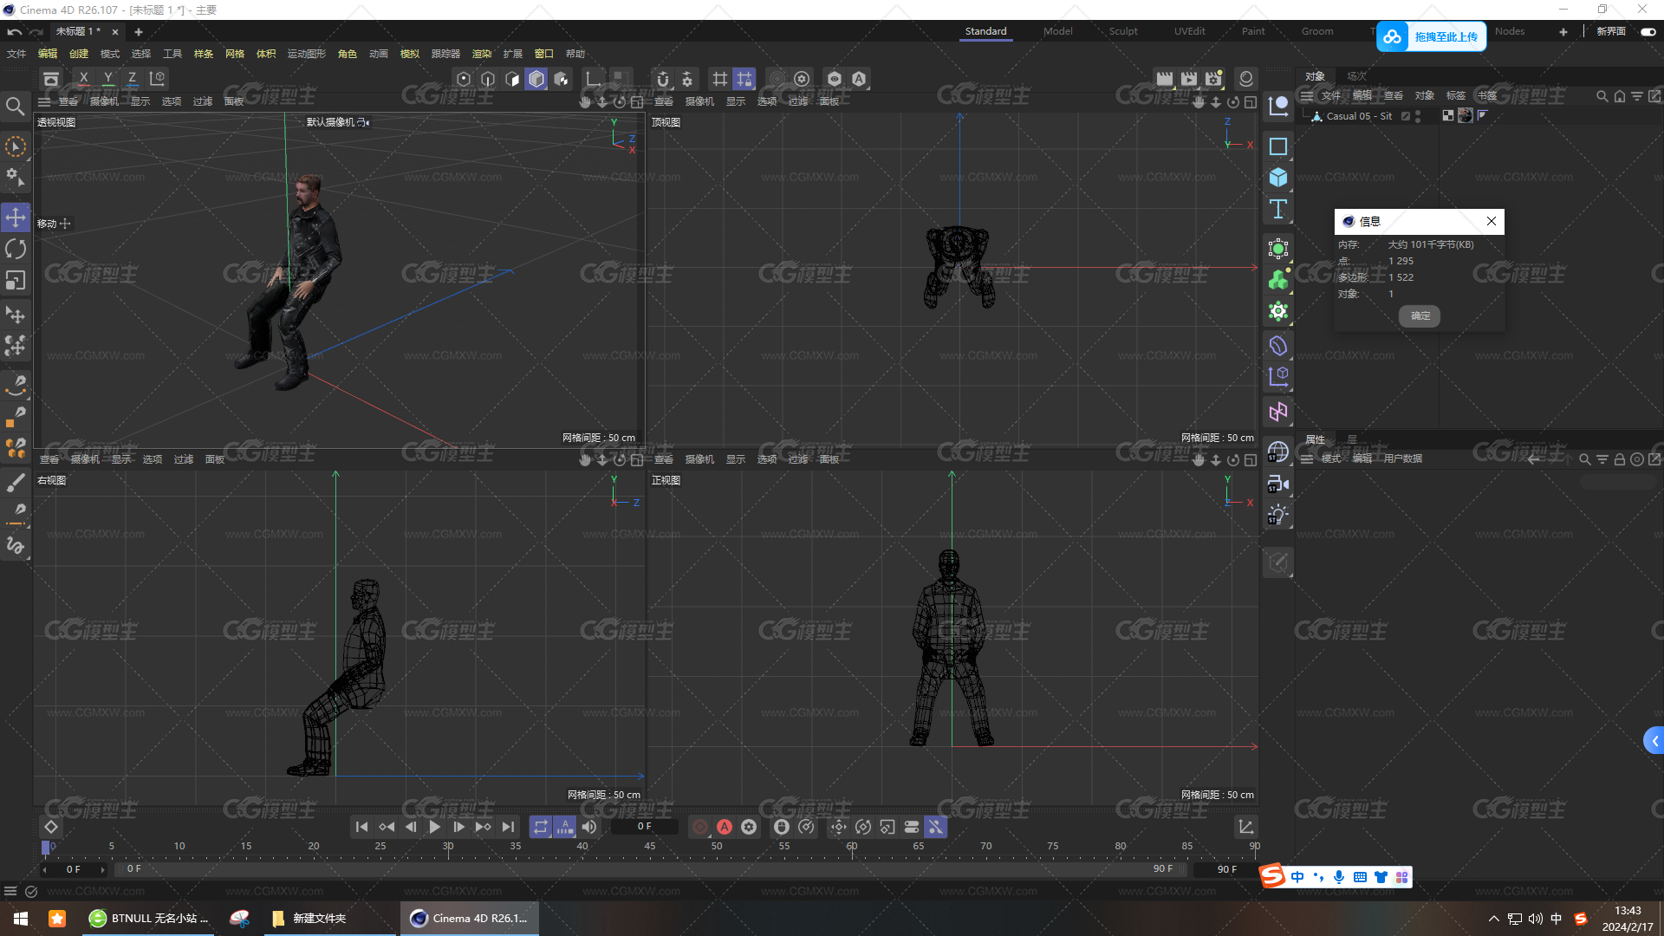Open 过滤 menu in right view viewport
This screenshot has height=936, width=1664.
(x=184, y=459)
